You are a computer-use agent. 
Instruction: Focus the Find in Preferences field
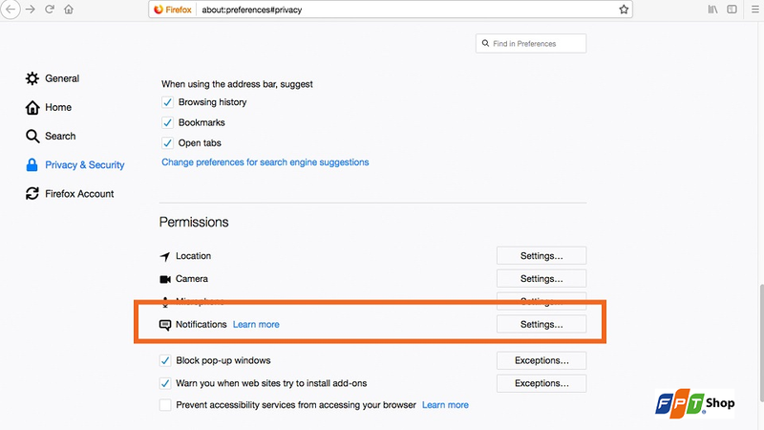click(531, 43)
